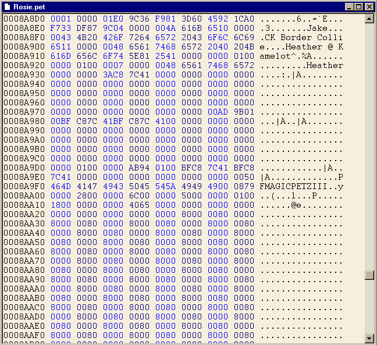Click the Rosie.pet document icon in title bar

point(8,6)
